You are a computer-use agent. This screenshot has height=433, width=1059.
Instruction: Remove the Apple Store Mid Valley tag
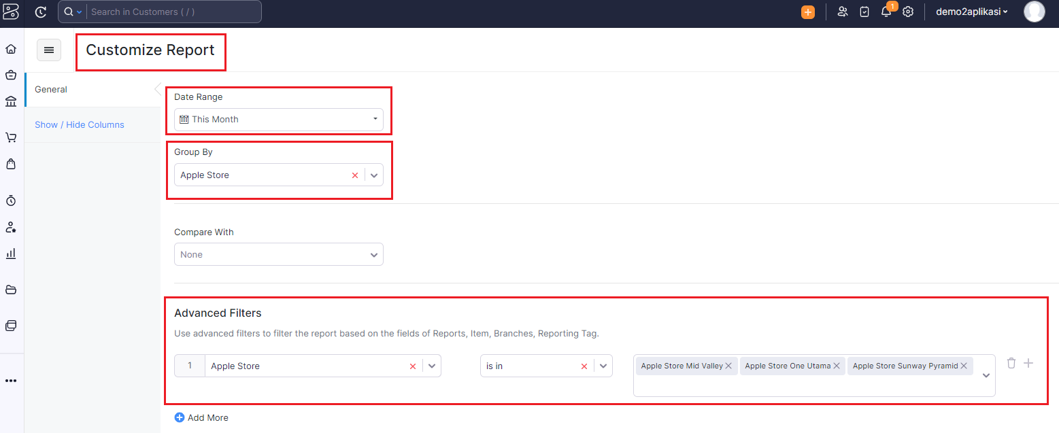pyautogui.click(x=728, y=366)
